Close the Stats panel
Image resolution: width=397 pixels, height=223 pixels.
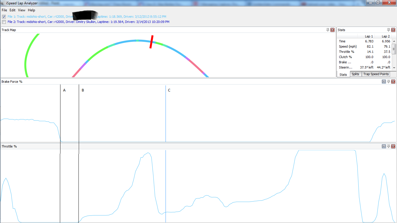point(393,30)
